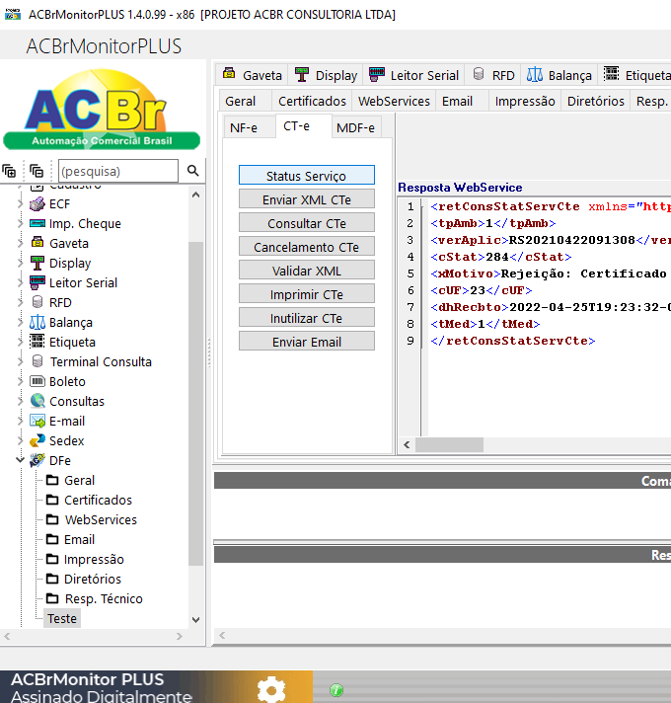
Task: Select the Impressão item under DFe
Action: (x=94, y=559)
